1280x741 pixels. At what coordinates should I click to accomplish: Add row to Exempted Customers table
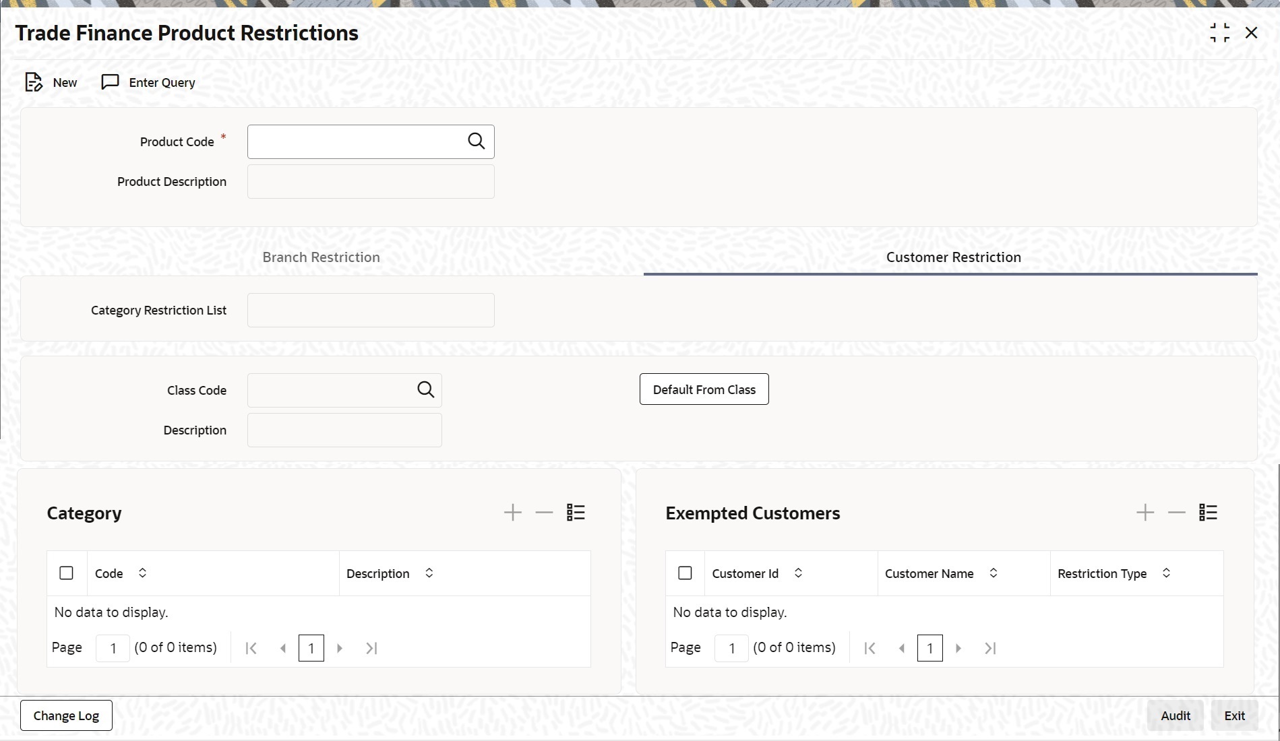pos(1145,513)
